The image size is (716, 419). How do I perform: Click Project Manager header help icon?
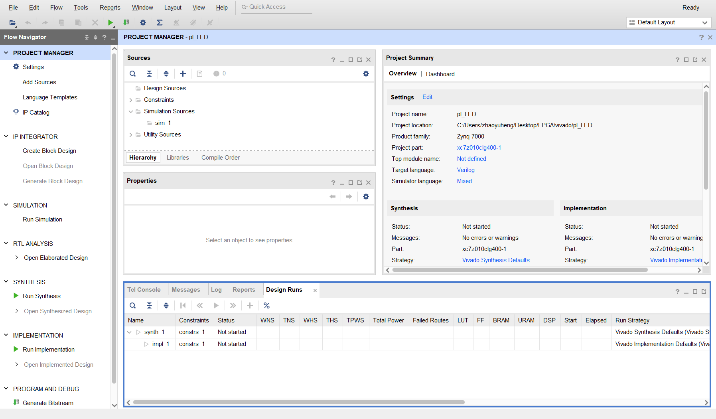(x=701, y=37)
